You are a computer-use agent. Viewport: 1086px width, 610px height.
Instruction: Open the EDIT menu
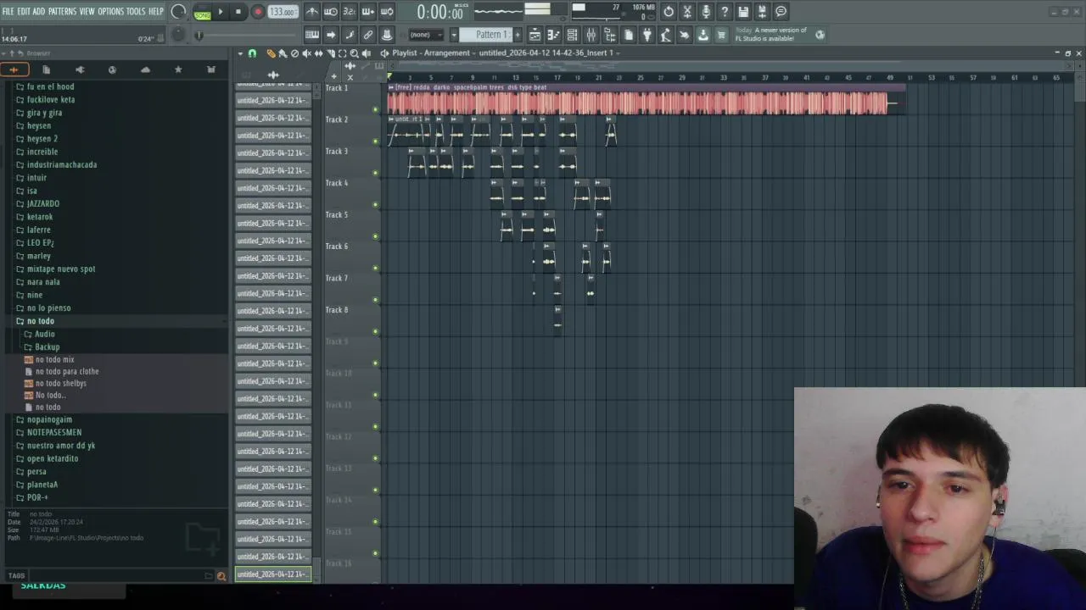24,11
